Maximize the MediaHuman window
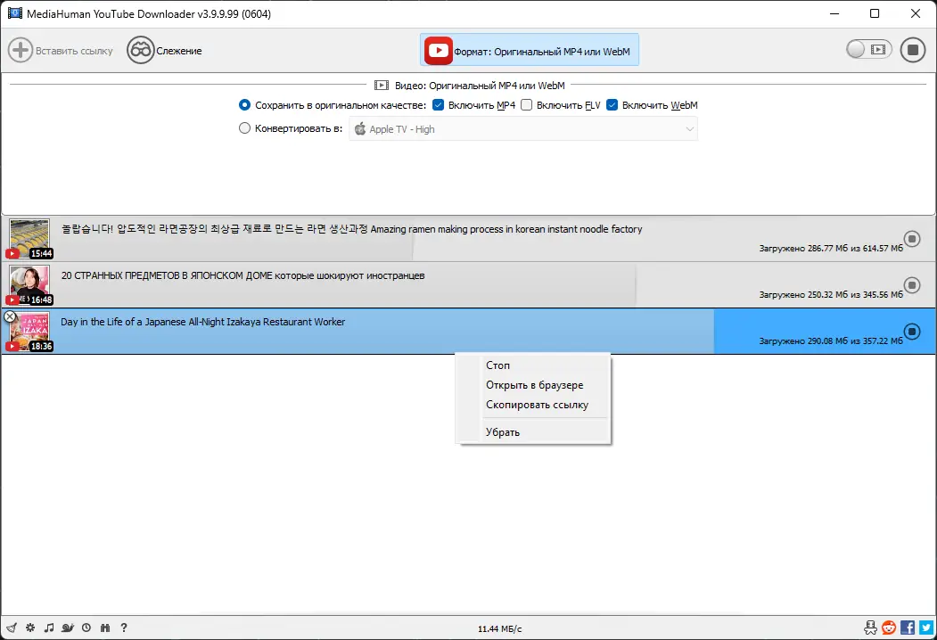 pos(875,13)
